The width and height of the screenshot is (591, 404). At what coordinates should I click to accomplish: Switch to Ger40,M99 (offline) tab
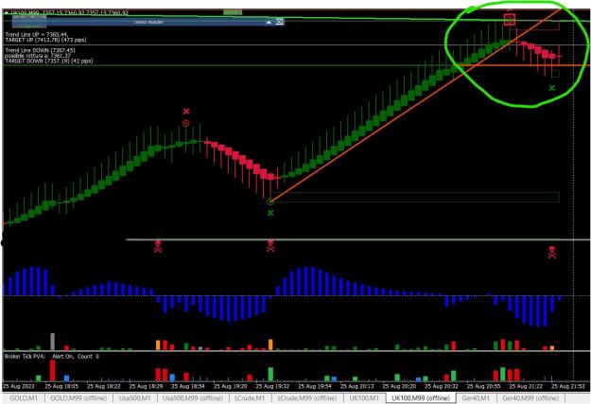(530, 398)
